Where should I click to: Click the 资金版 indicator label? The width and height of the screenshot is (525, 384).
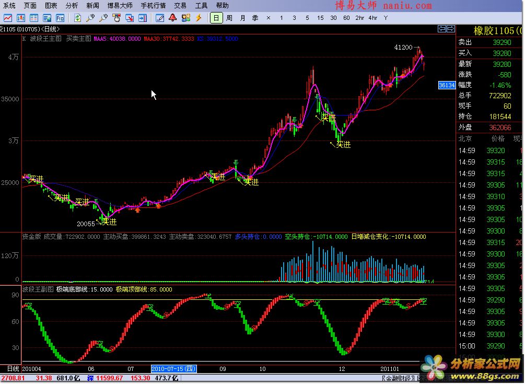[31, 237]
